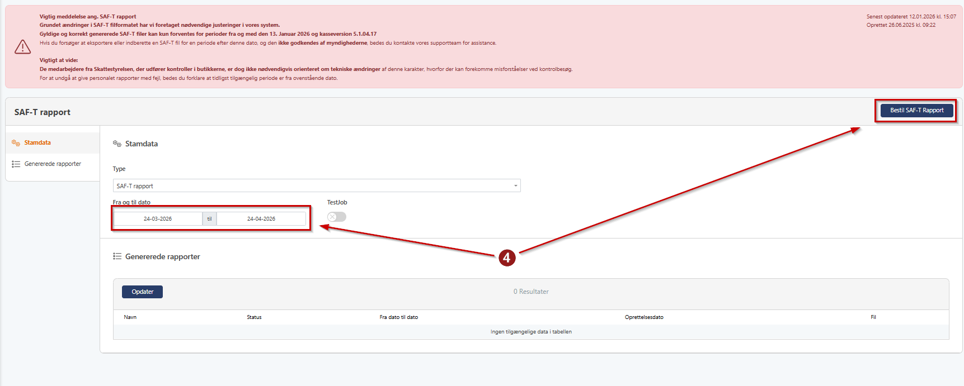The width and height of the screenshot is (964, 386).
Task: Sort by the Navn column header
Action: (130, 317)
